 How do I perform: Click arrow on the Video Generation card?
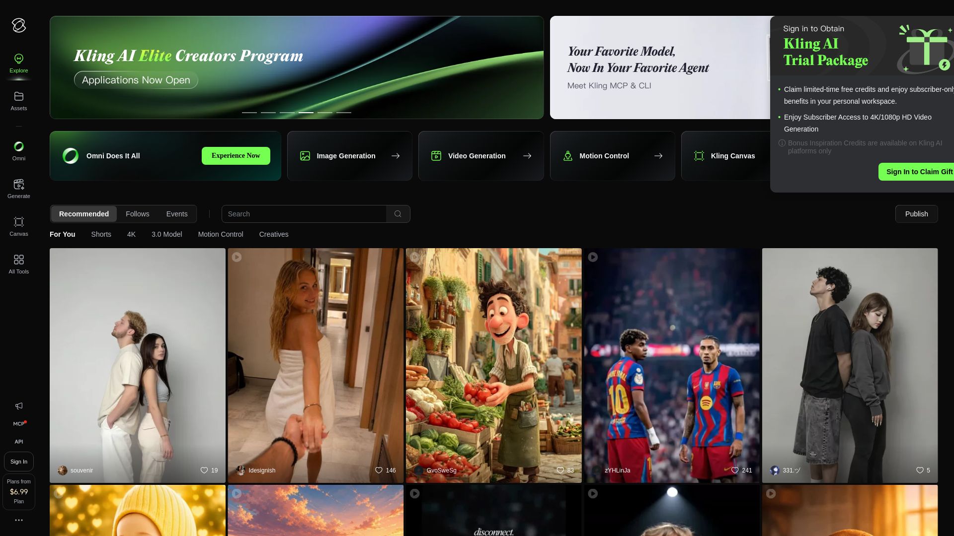(x=527, y=156)
